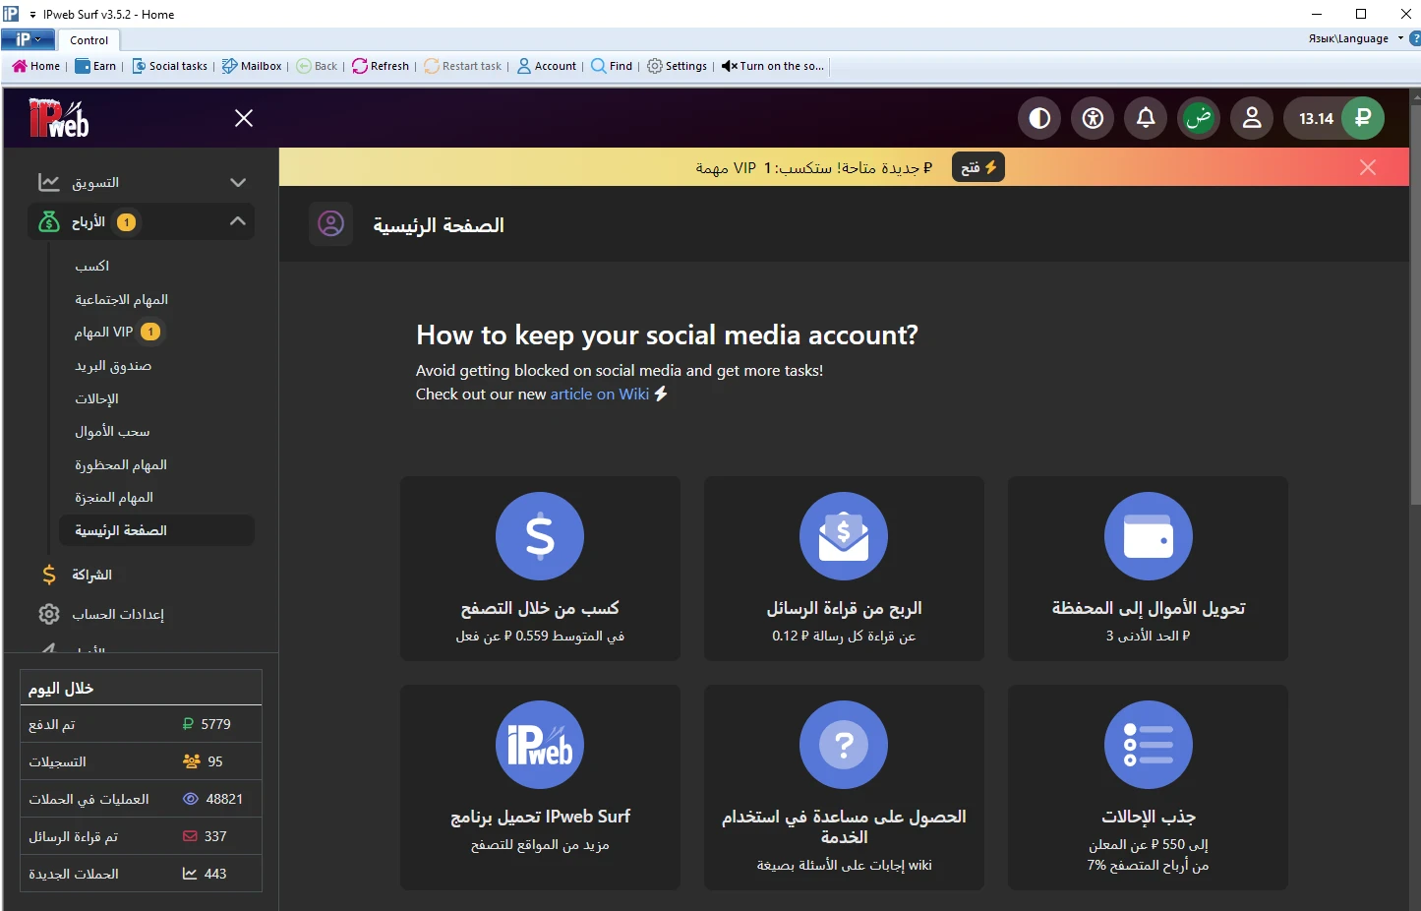Open the article on Wiki link
The width and height of the screenshot is (1421, 911).
coord(599,394)
